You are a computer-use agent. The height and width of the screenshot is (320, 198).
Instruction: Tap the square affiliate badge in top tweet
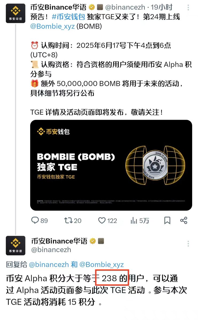tap(100, 7)
